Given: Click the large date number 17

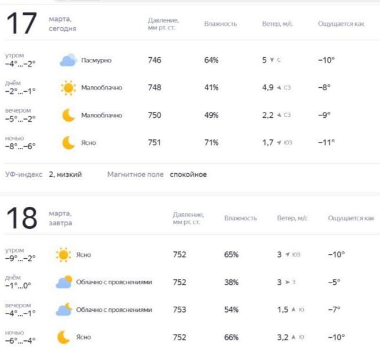Looking at the screenshot, I should (x=21, y=24).
